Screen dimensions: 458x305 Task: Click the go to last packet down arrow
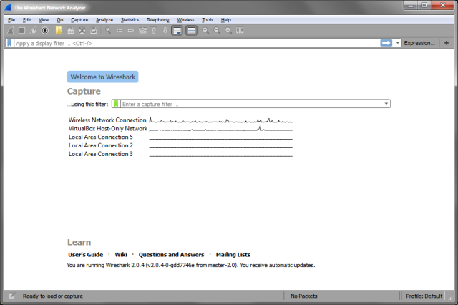click(165, 30)
